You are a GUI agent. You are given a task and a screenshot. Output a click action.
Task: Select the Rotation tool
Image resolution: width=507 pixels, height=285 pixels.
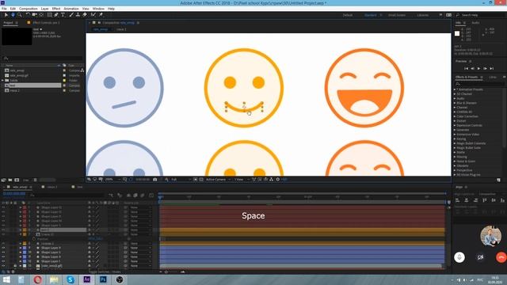[28, 15]
